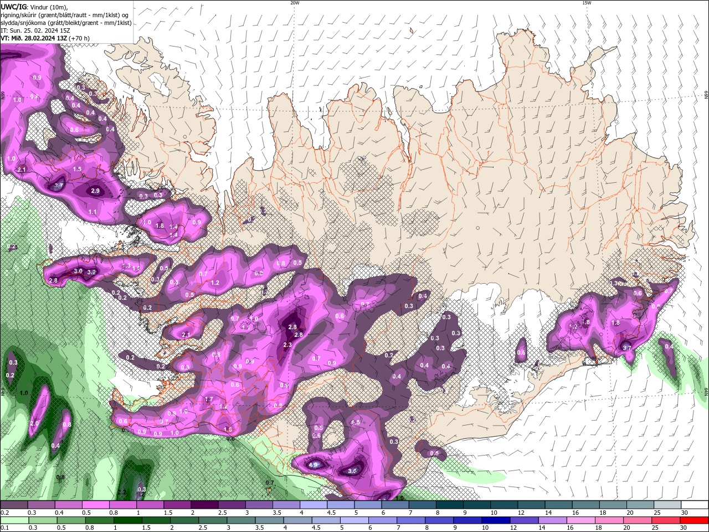Pick the bright magenta swatch labeled 0.5 in the upper scale
This screenshot has height=532, width=709.
(95, 505)
